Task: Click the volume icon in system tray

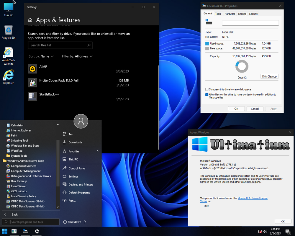Action: (x=265, y=231)
